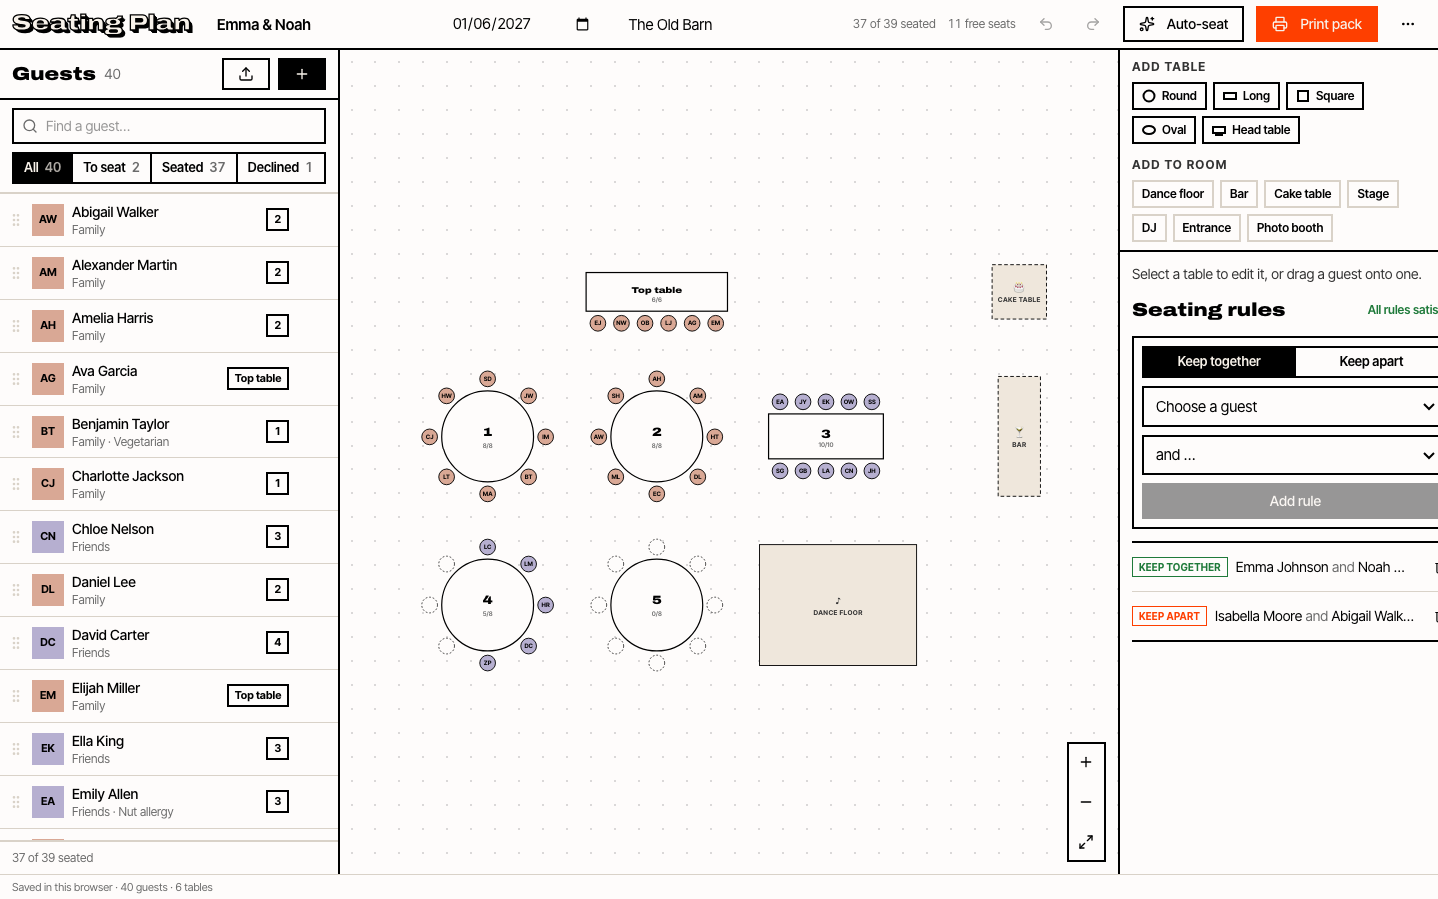This screenshot has height=899, width=1438.
Task: Select empty round table 5
Action: [x=657, y=605]
